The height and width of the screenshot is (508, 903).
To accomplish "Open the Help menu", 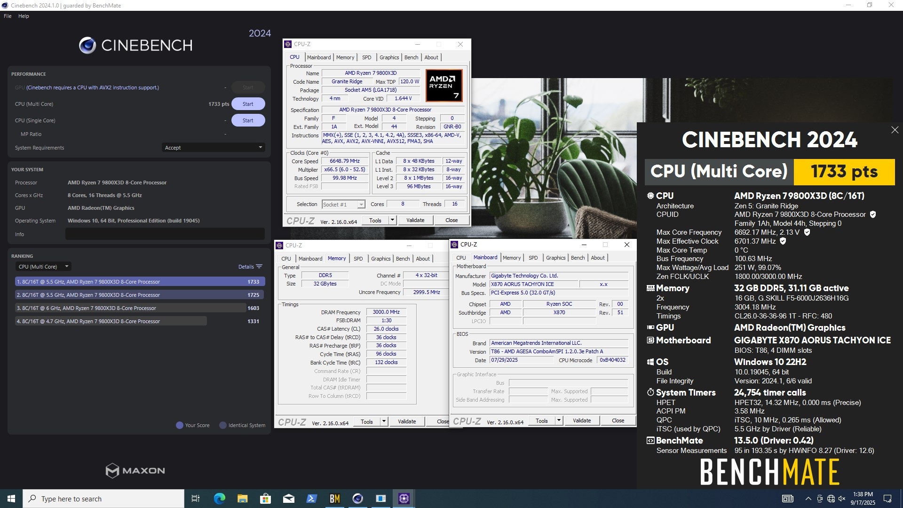I will [24, 16].
